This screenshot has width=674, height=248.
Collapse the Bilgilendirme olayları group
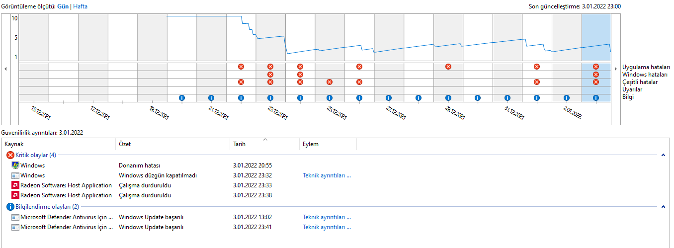click(x=663, y=207)
